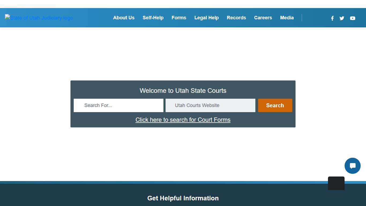Open the Utah Courts Website scope dropdown
Viewport: 366px width, 206px height.
tap(210, 105)
